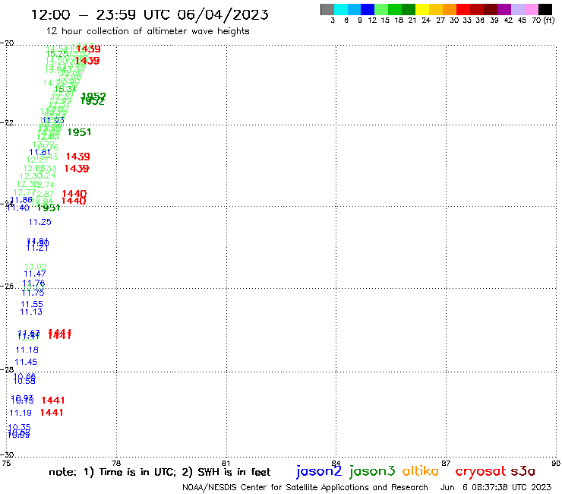The width and height of the screenshot is (562, 494).
Task: Select the yellow legend color swatch
Action: point(422,9)
